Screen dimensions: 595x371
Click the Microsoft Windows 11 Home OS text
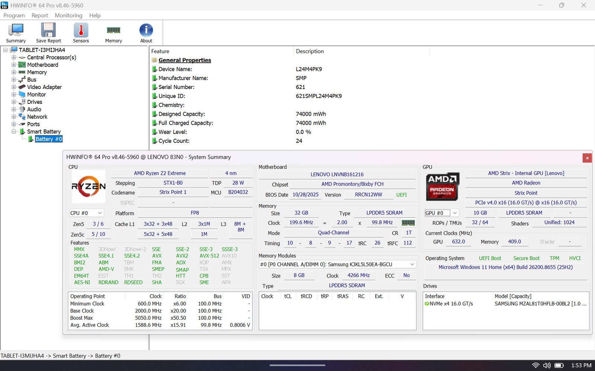[x=506, y=267]
